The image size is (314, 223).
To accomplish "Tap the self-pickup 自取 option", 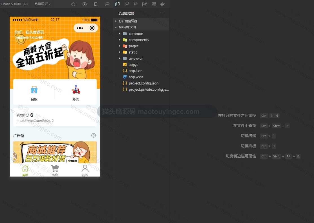I will click(x=34, y=93).
